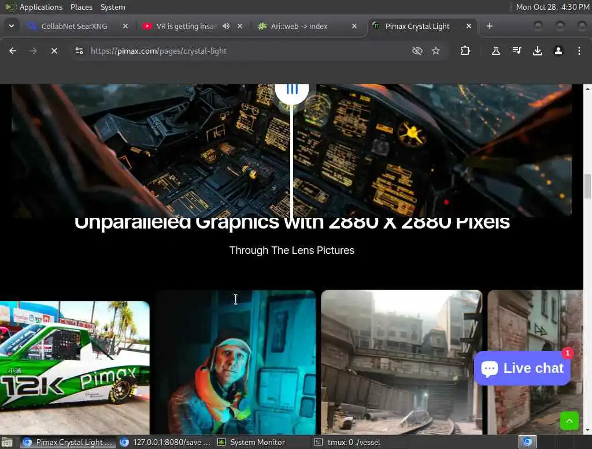Image resolution: width=592 pixels, height=449 pixels.
Task: Go forward to the next page
Action: (x=33, y=51)
